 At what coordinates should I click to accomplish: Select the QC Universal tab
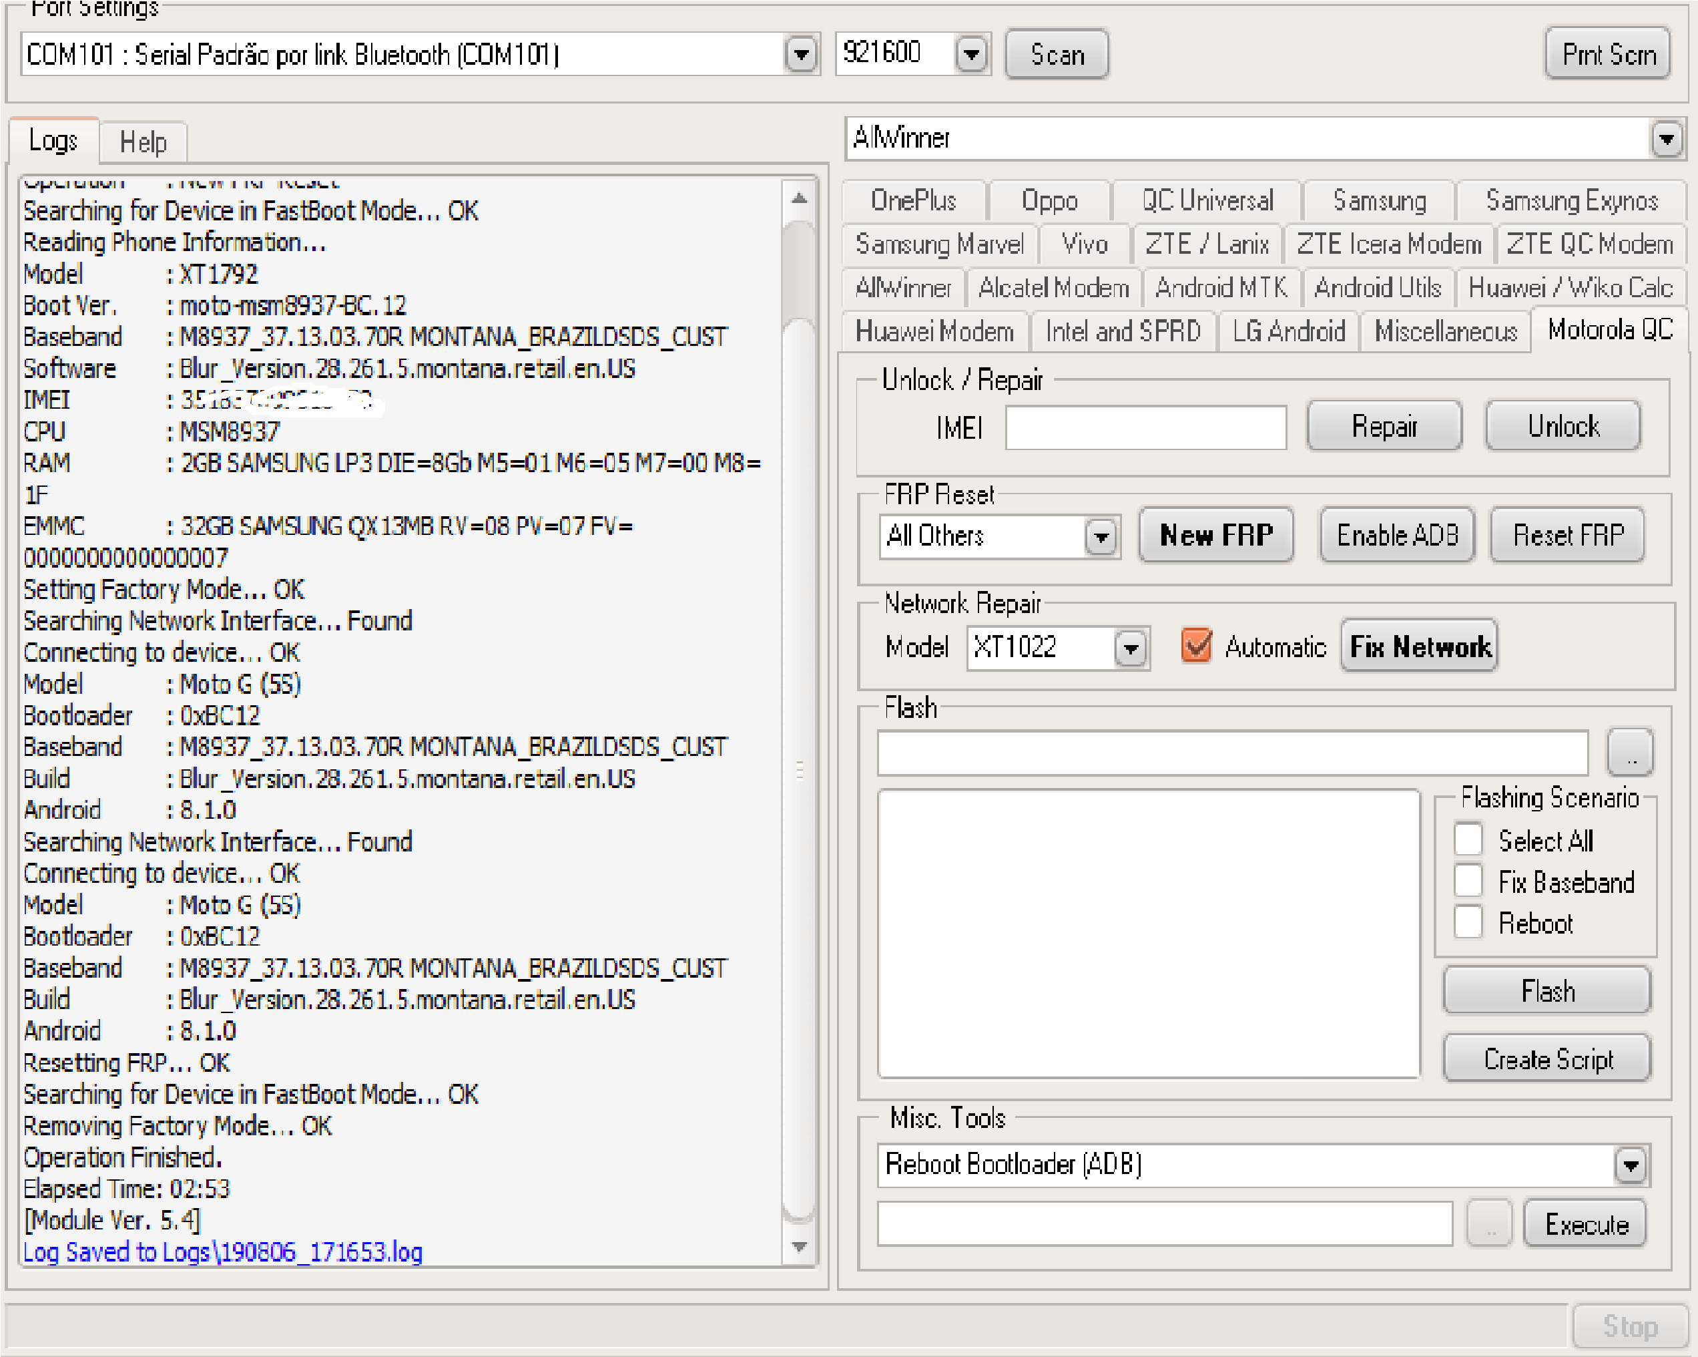(1207, 200)
